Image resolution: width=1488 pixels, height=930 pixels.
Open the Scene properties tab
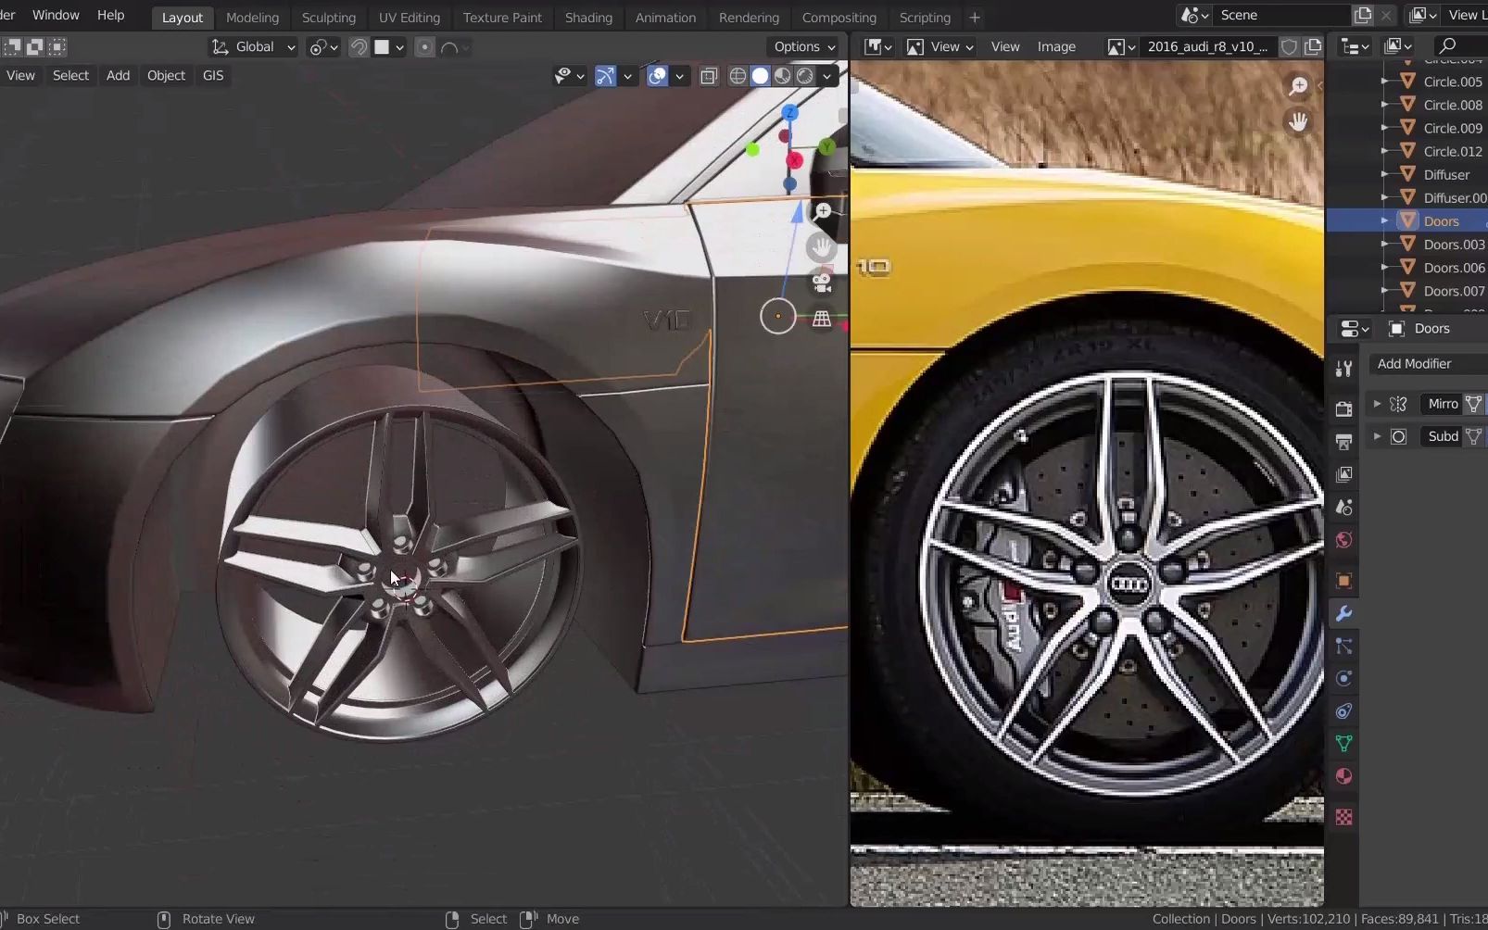pos(1343,507)
